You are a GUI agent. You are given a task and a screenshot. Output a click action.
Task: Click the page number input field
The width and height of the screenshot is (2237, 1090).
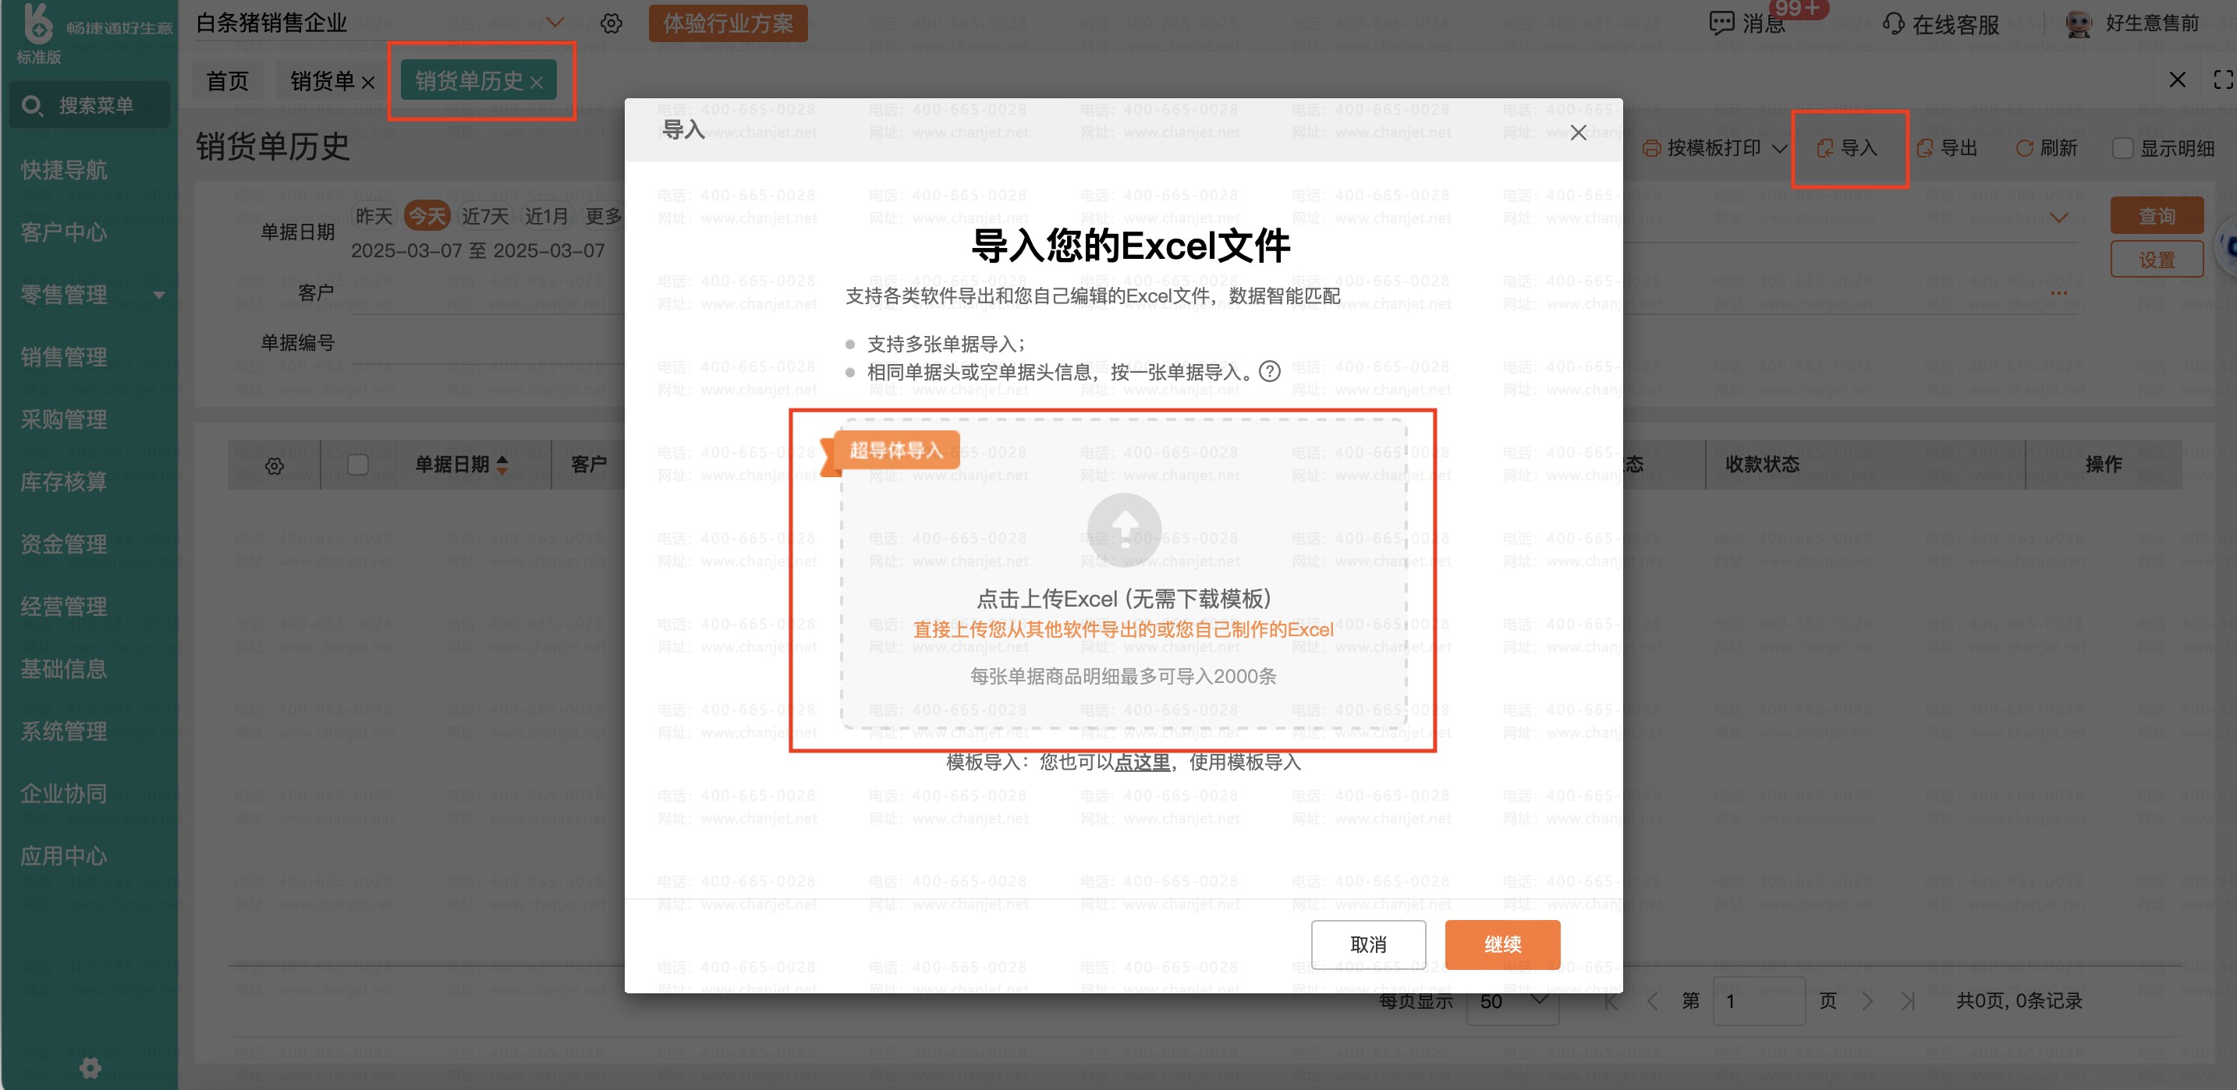(1759, 1001)
